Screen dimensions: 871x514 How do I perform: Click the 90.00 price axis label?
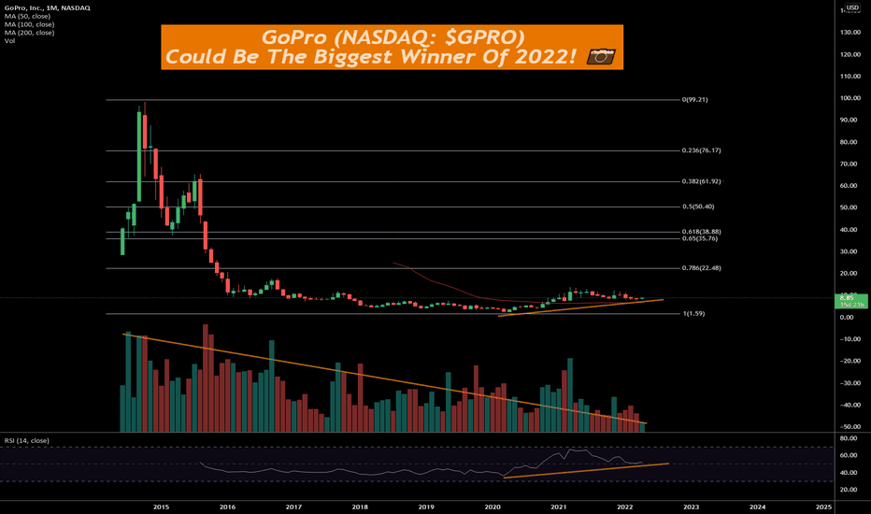coord(850,120)
